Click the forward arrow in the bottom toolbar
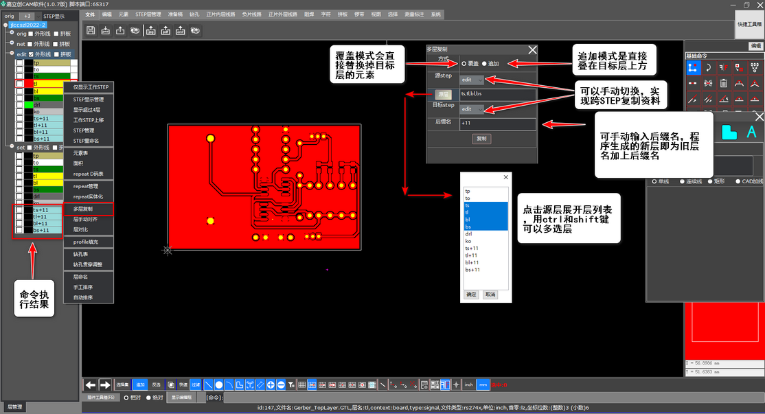Image resolution: width=765 pixels, height=414 pixels. (x=105, y=384)
